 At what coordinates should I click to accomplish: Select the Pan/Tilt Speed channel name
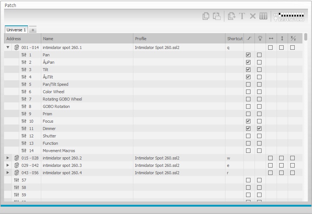56,84
